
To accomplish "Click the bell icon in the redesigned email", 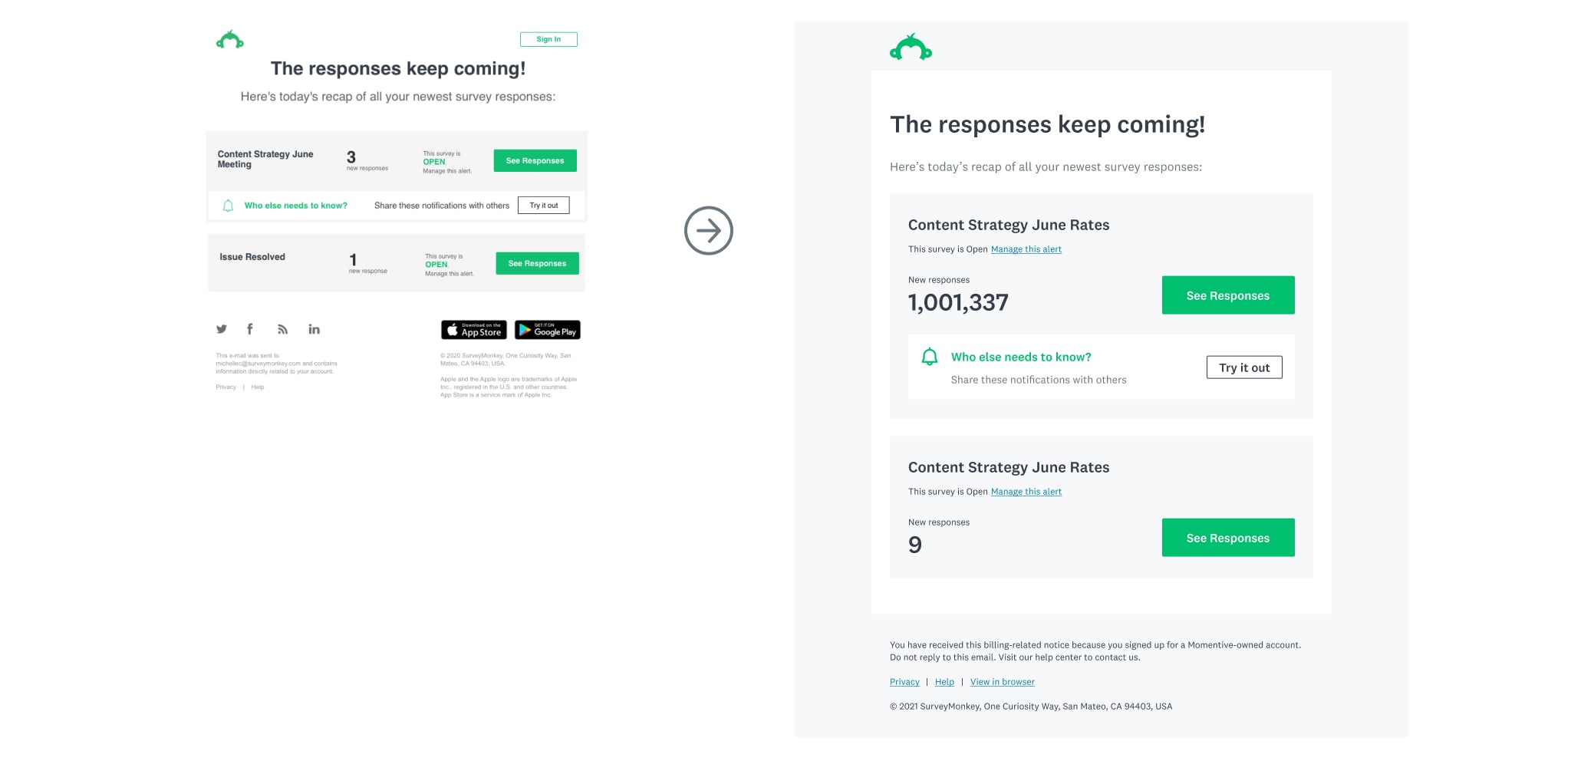I will pyautogui.click(x=929, y=357).
